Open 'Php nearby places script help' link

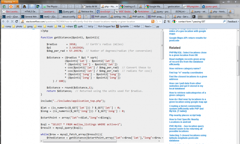tap(185, 115)
